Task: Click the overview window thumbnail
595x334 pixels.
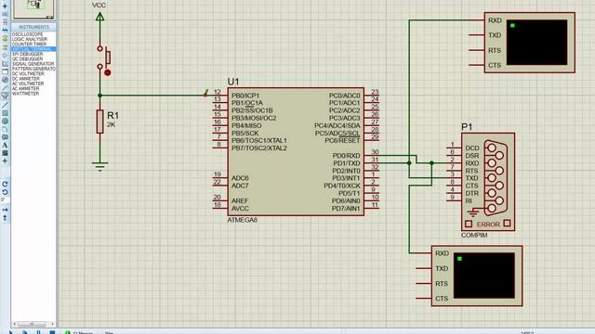Action: coord(34,8)
